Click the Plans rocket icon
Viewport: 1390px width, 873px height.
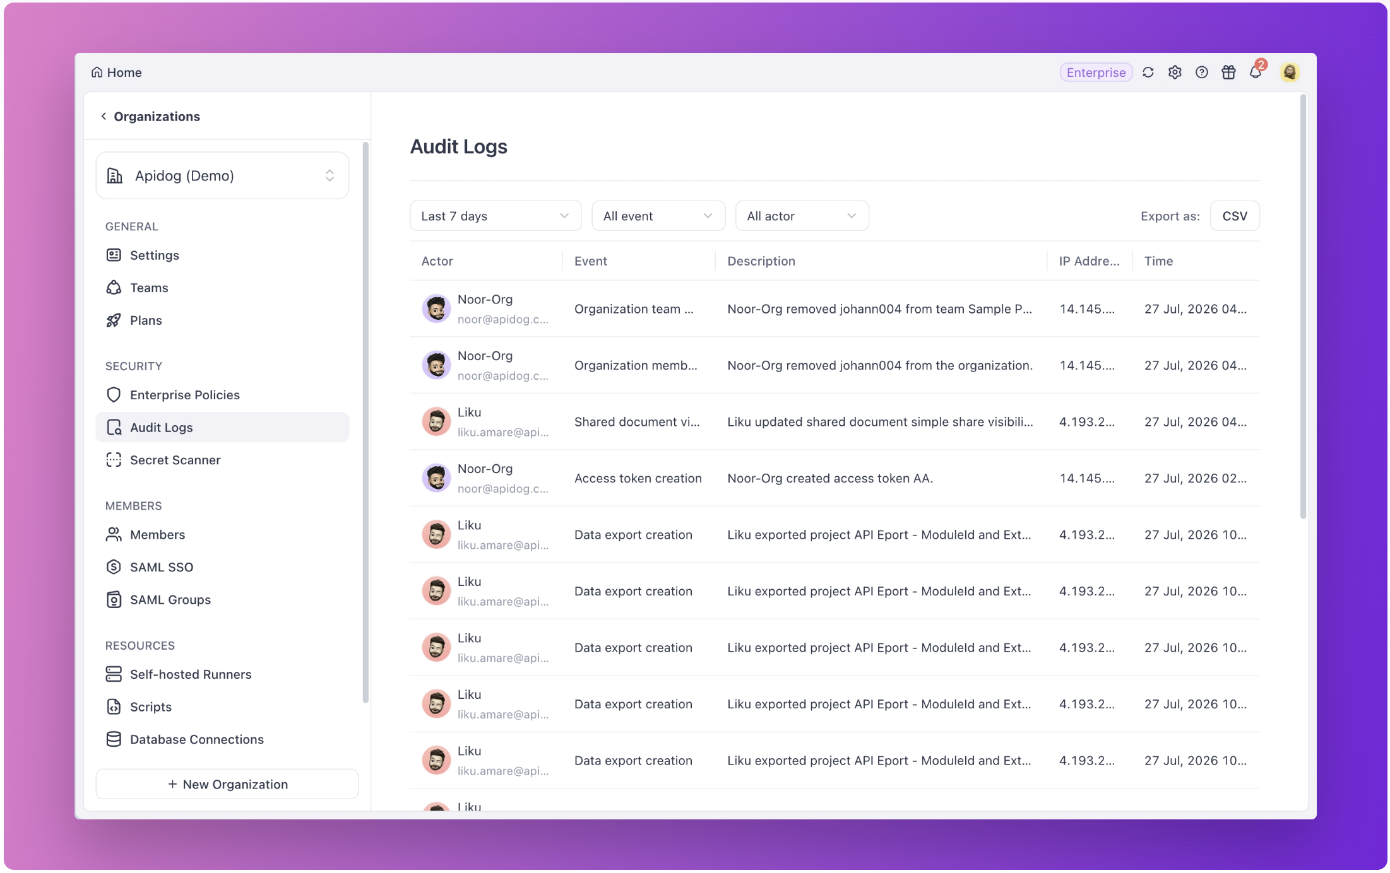(x=114, y=320)
